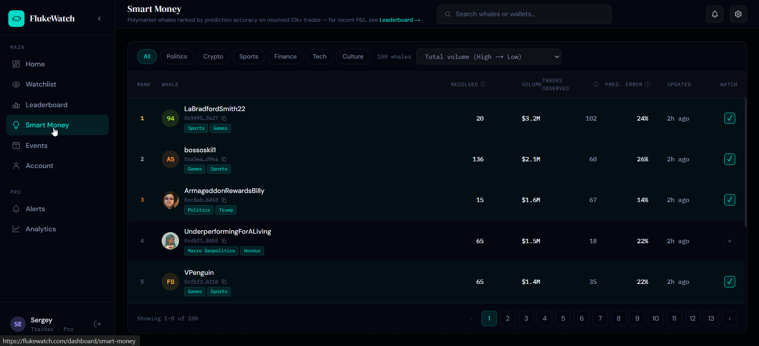Screen dimensions: 759x346
Task: Click LaBradfordSmith22's 94 avatar badge
Action: (170, 118)
